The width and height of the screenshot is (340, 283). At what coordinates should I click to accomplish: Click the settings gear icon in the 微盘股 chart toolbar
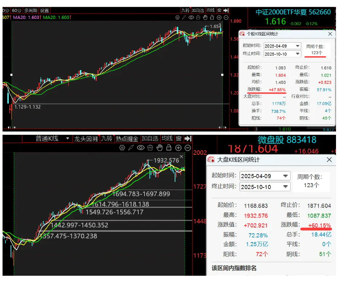click(x=122, y=148)
